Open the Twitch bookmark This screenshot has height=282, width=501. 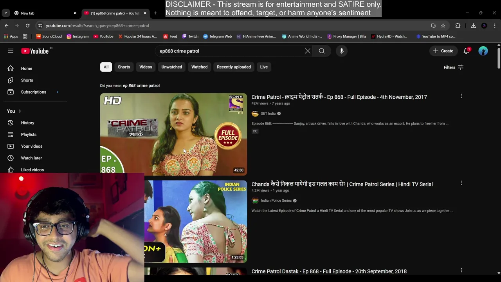click(x=190, y=36)
